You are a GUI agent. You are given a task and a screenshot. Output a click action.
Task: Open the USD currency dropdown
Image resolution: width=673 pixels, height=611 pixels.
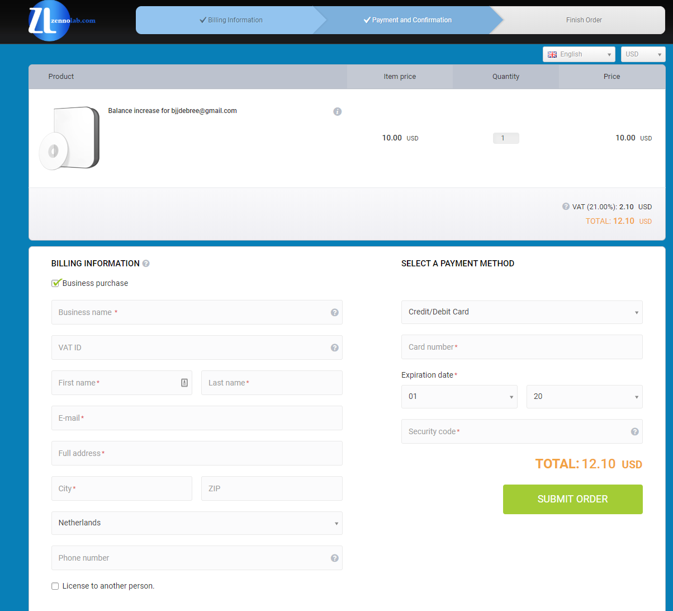click(x=643, y=54)
